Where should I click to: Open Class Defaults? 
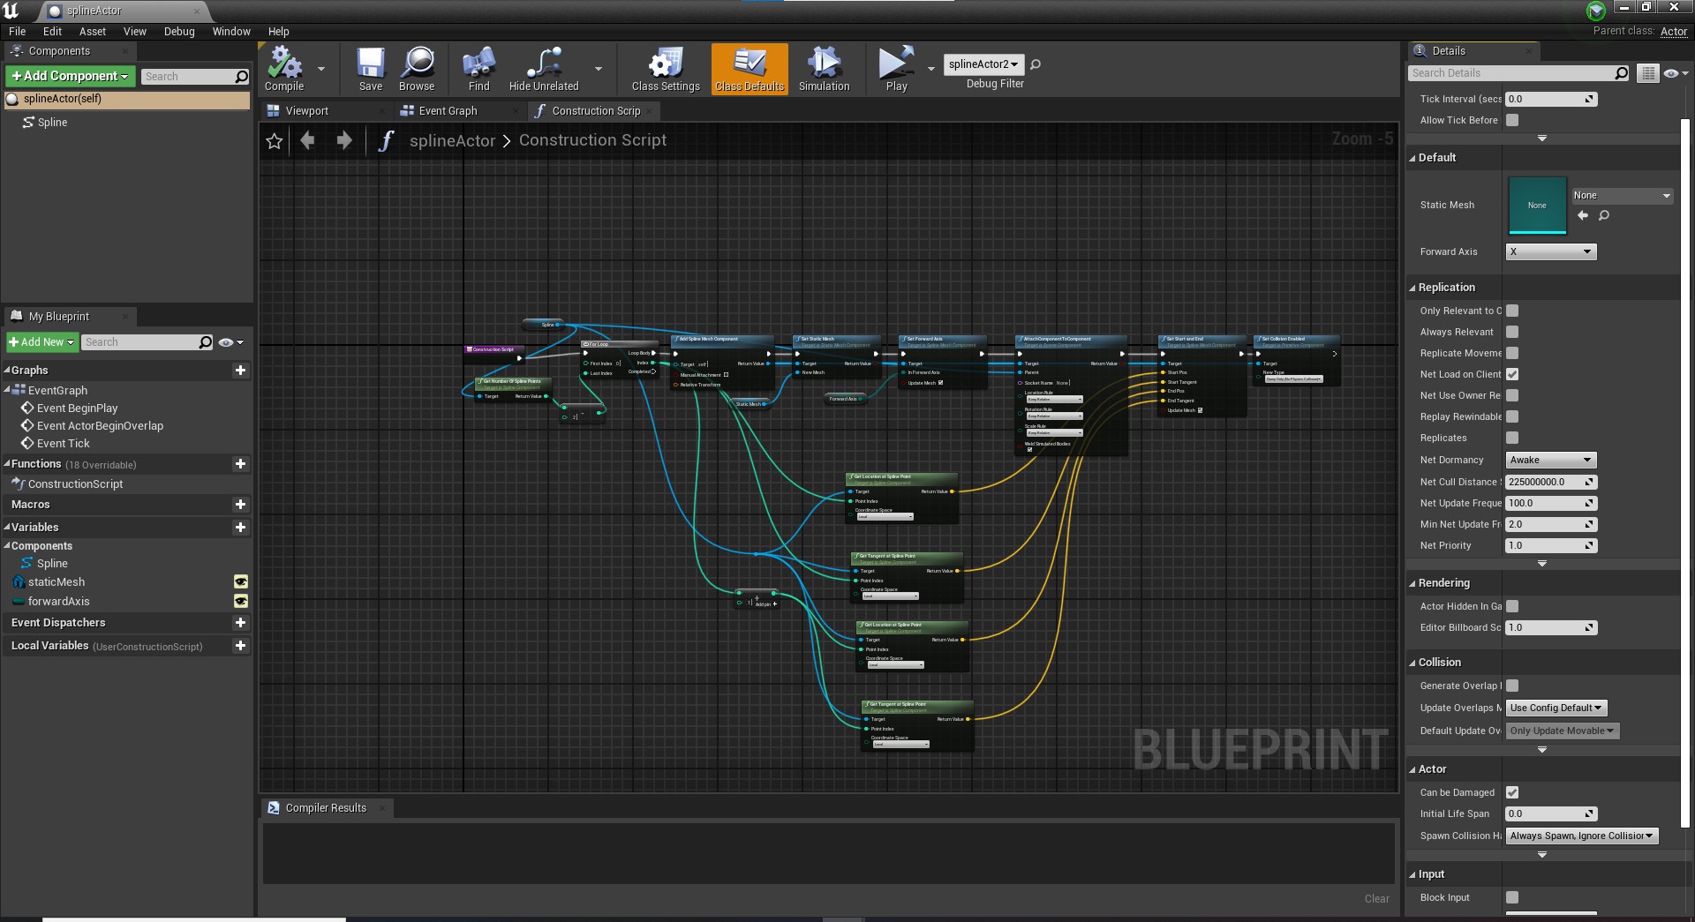(x=750, y=69)
